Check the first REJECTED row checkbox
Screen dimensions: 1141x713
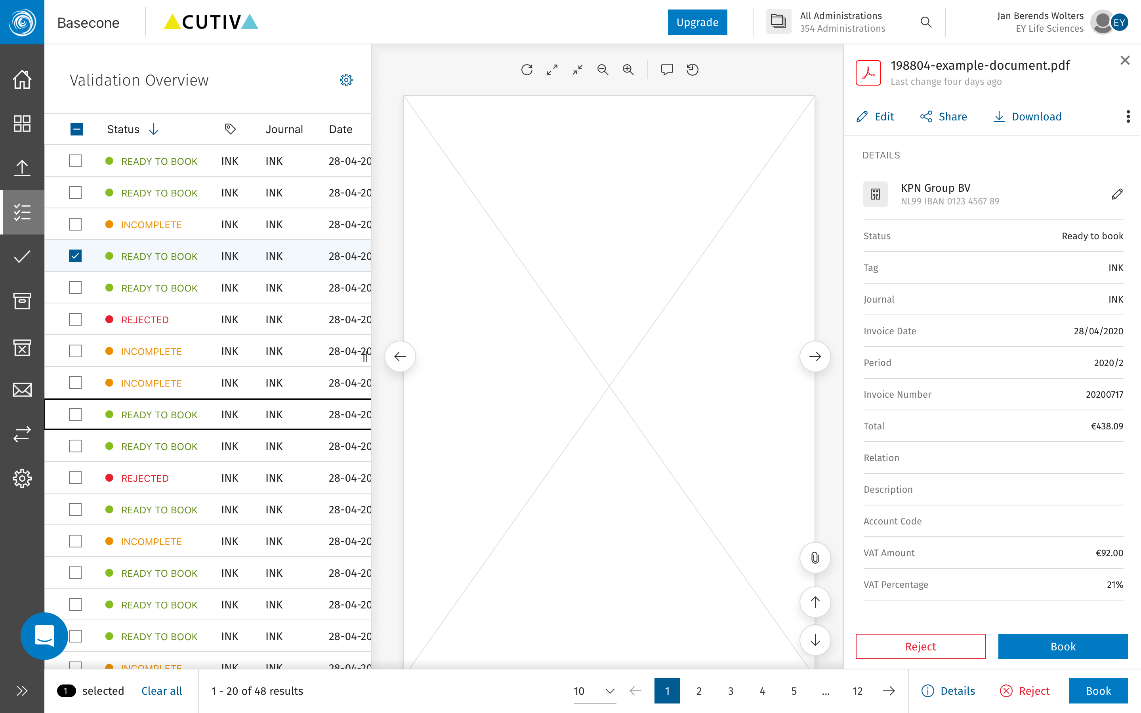tap(75, 319)
